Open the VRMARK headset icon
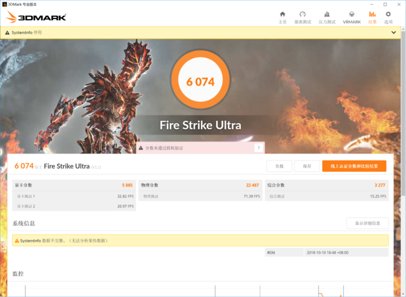The image size is (406, 297). tap(351, 14)
